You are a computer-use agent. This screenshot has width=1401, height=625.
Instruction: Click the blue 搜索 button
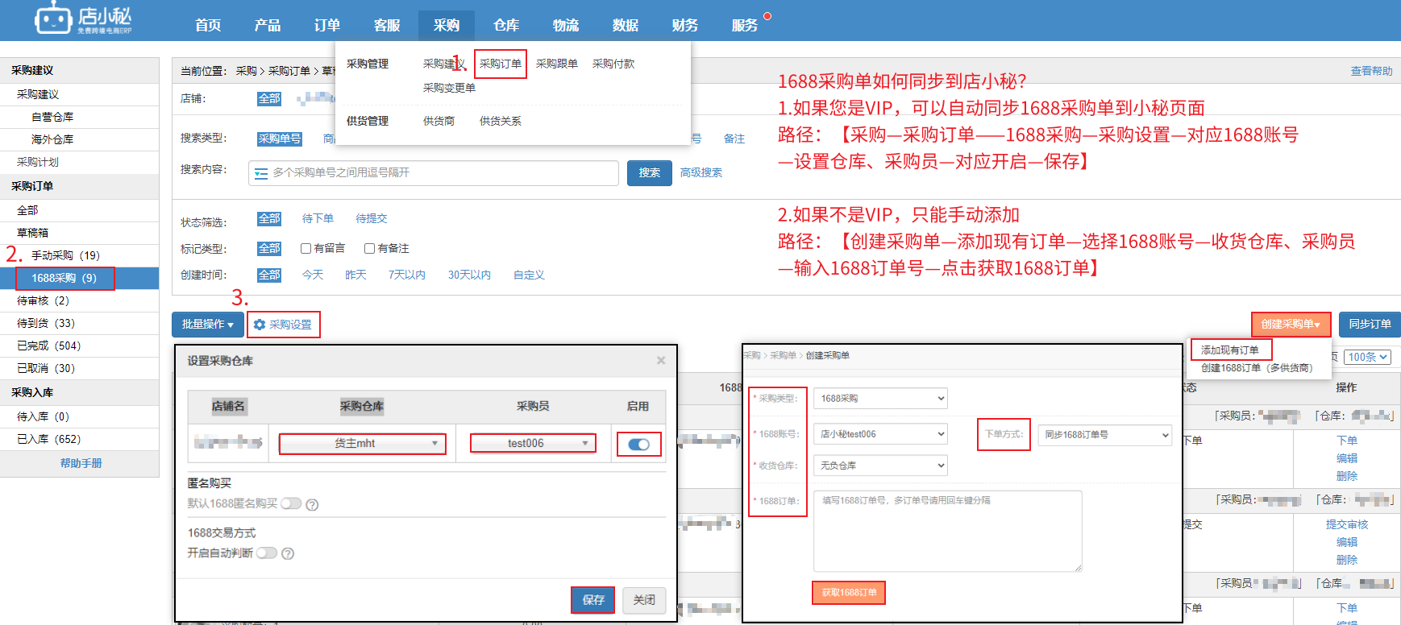[x=650, y=172]
